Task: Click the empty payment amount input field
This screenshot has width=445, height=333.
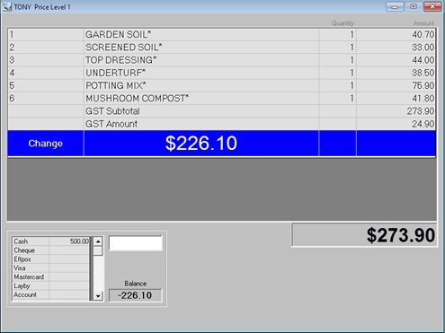Action: tap(136, 243)
